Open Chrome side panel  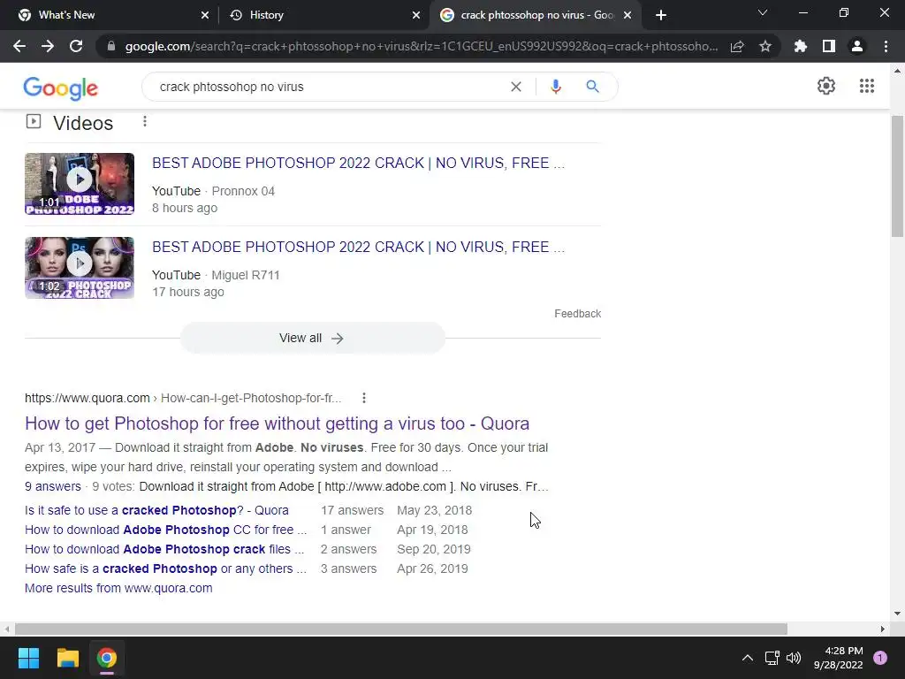tap(829, 46)
